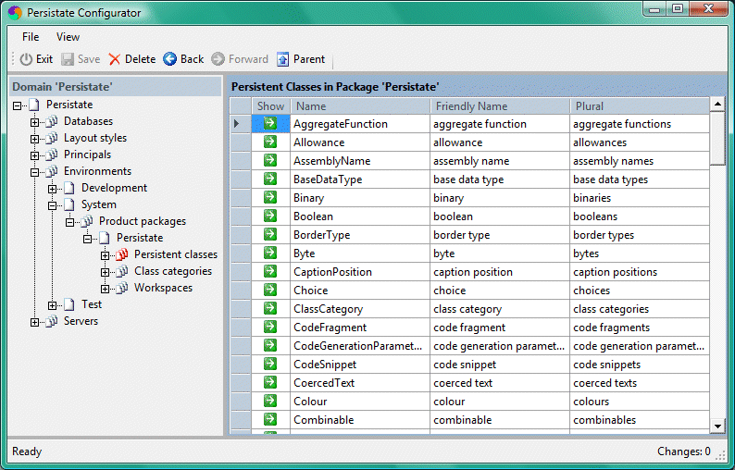
Task: Open the View menu
Action: click(68, 37)
